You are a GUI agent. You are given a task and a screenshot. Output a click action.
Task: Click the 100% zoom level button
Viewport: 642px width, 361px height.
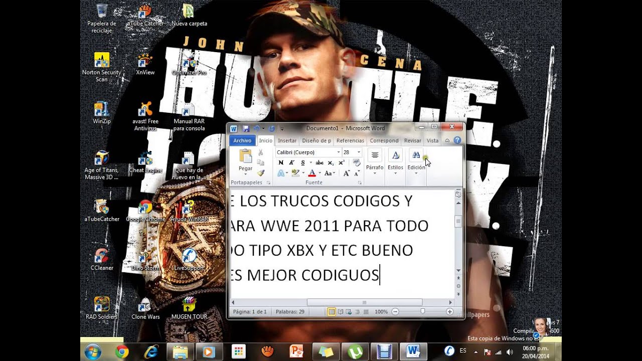[381, 312]
